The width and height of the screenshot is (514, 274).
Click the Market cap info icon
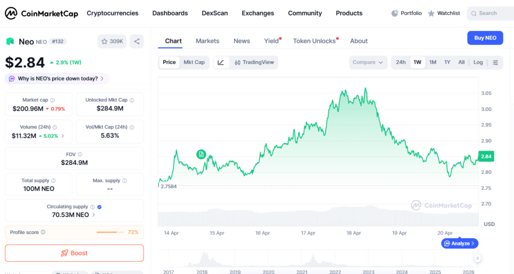[x=53, y=100]
